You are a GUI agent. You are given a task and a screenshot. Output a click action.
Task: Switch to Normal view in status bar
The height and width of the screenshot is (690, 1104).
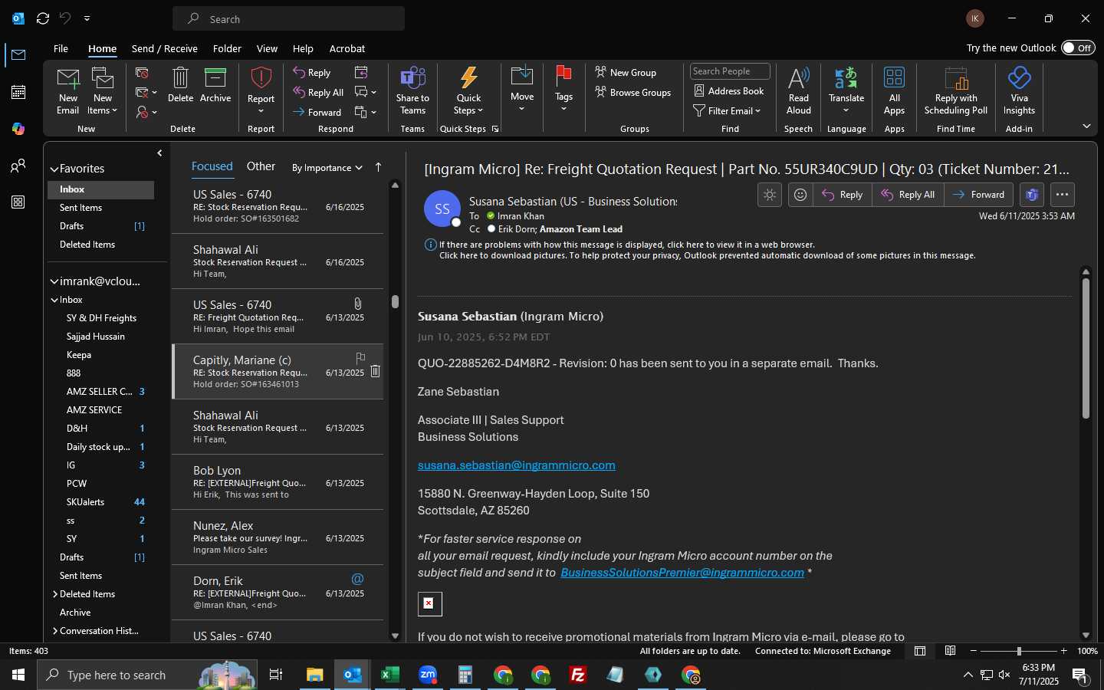coord(920,651)
